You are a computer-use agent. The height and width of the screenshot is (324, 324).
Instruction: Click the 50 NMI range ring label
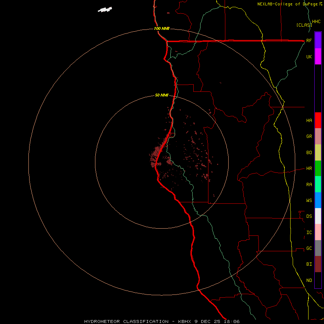point(162,95)
